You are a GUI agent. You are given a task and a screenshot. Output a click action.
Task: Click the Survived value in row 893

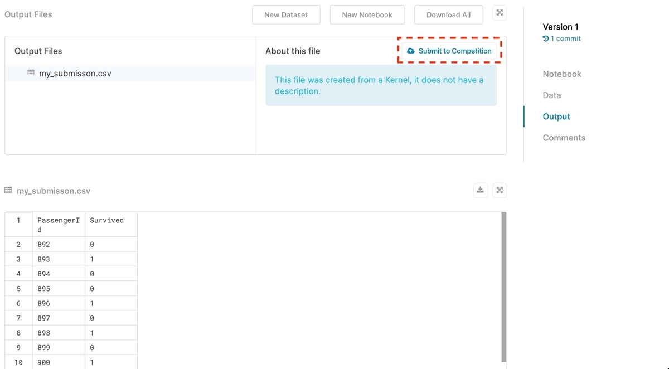tap(111, 259)
